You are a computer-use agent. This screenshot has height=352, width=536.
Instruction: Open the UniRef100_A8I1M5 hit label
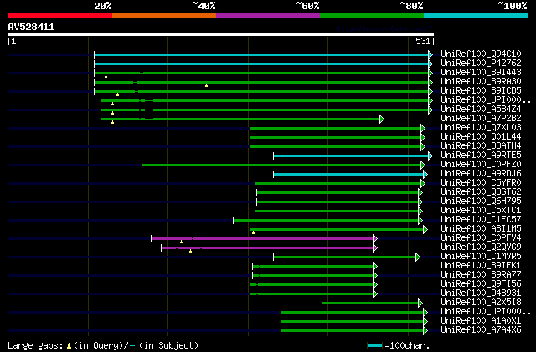coord(481,229)
